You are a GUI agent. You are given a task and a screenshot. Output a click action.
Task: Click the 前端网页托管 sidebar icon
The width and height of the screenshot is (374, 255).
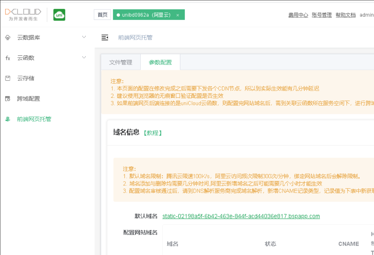point(7,119)
